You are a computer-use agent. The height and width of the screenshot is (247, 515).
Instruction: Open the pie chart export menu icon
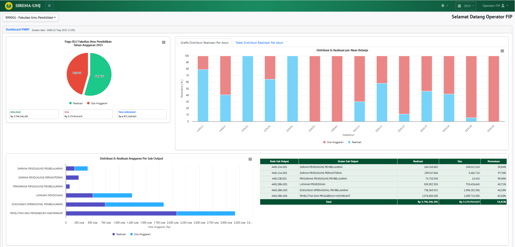point(163,42)
